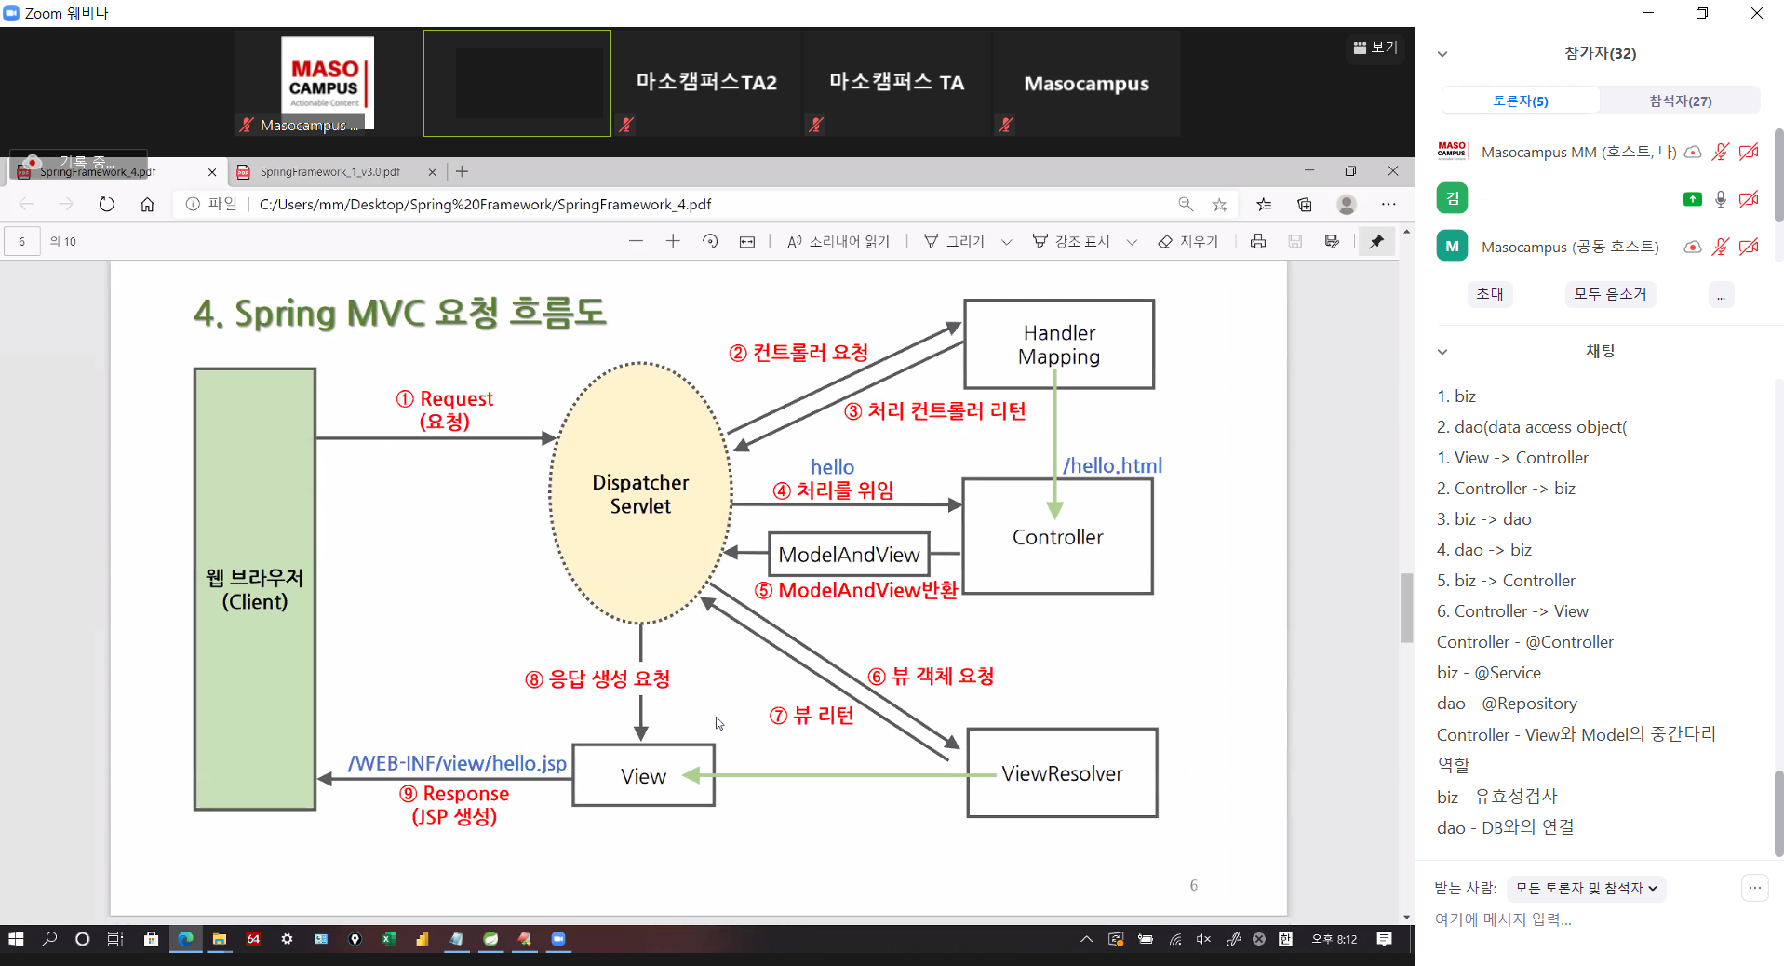Click the save as icon in PDF toolbar
This screenshot has height=966, width=1784.
pyautogui.click(x=1332, y=242)
